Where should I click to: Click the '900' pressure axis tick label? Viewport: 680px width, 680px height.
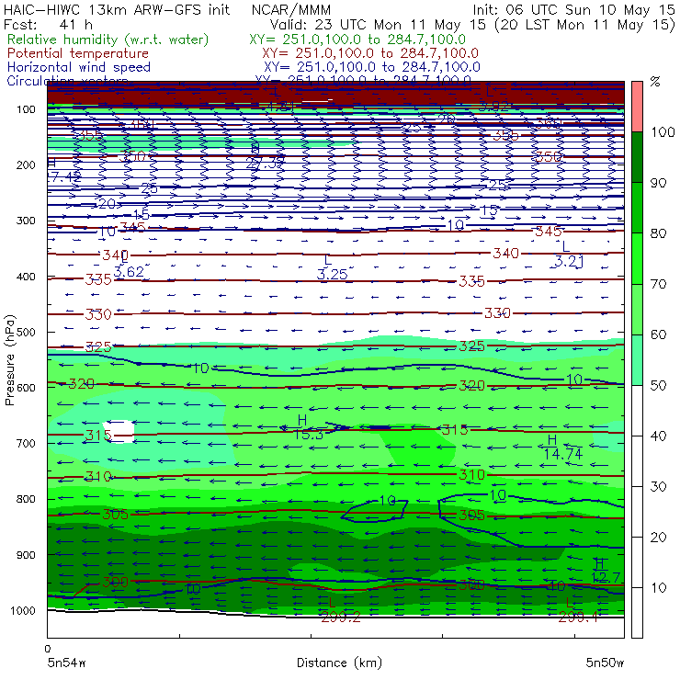[26, 555]
